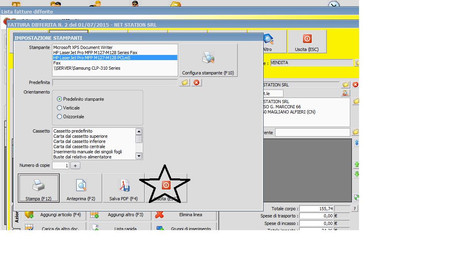The height and width of the screenshot is (258, 458).
Task: Click Lista rapida button
Action: click(120, 227)
